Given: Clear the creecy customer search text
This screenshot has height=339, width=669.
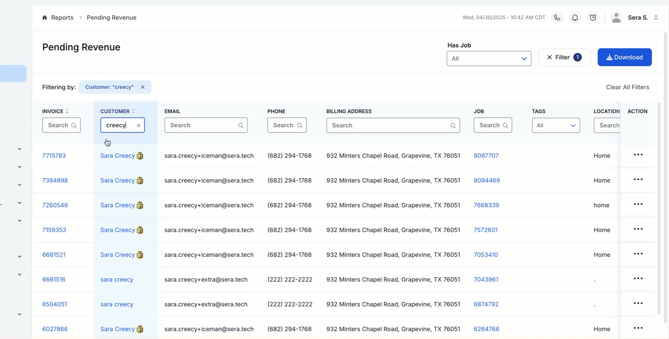Looking at the screenshot, I should (138, 126).
